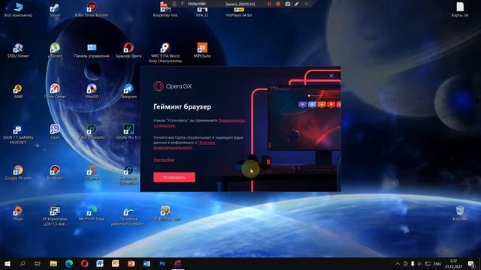Viewport: 481px width, 270px height.
Task: Select the IObit Uninstaller desktop shortcut
Action: 92,132
